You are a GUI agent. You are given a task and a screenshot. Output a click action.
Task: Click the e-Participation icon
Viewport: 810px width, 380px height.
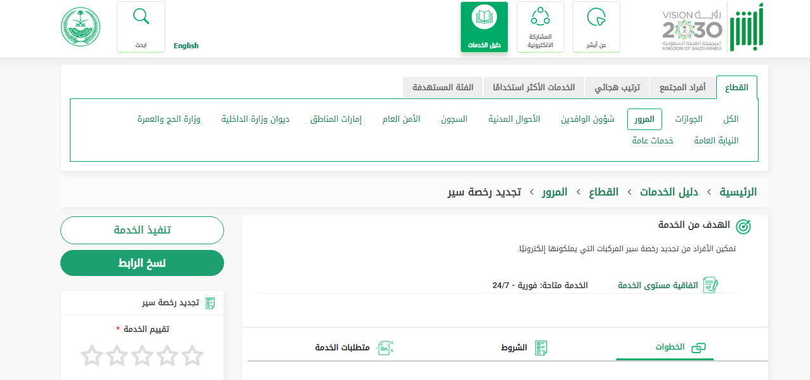540,17
